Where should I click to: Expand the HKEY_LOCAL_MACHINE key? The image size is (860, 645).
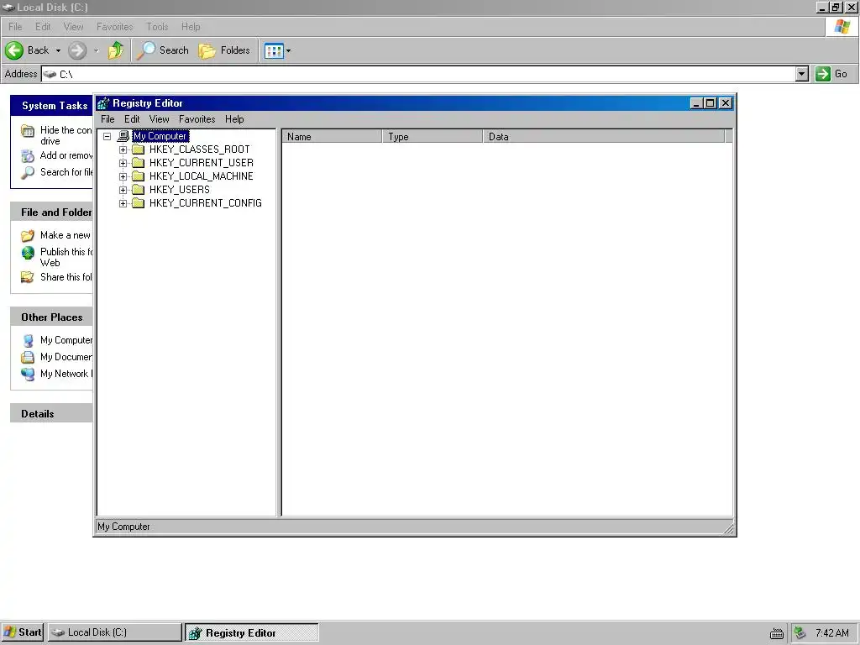[x=123, y=176]
